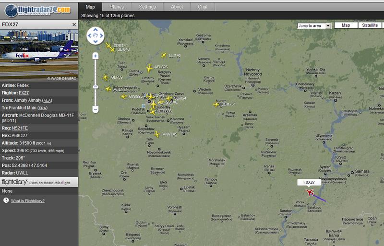Screen dimensions: 384x246
Task: Click the Showing 15 of 1256 planes text
Action: pyautogui.click(x=108, y=16)
